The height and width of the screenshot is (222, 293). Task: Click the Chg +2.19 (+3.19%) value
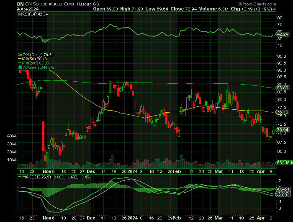click(x=251, y=9)
